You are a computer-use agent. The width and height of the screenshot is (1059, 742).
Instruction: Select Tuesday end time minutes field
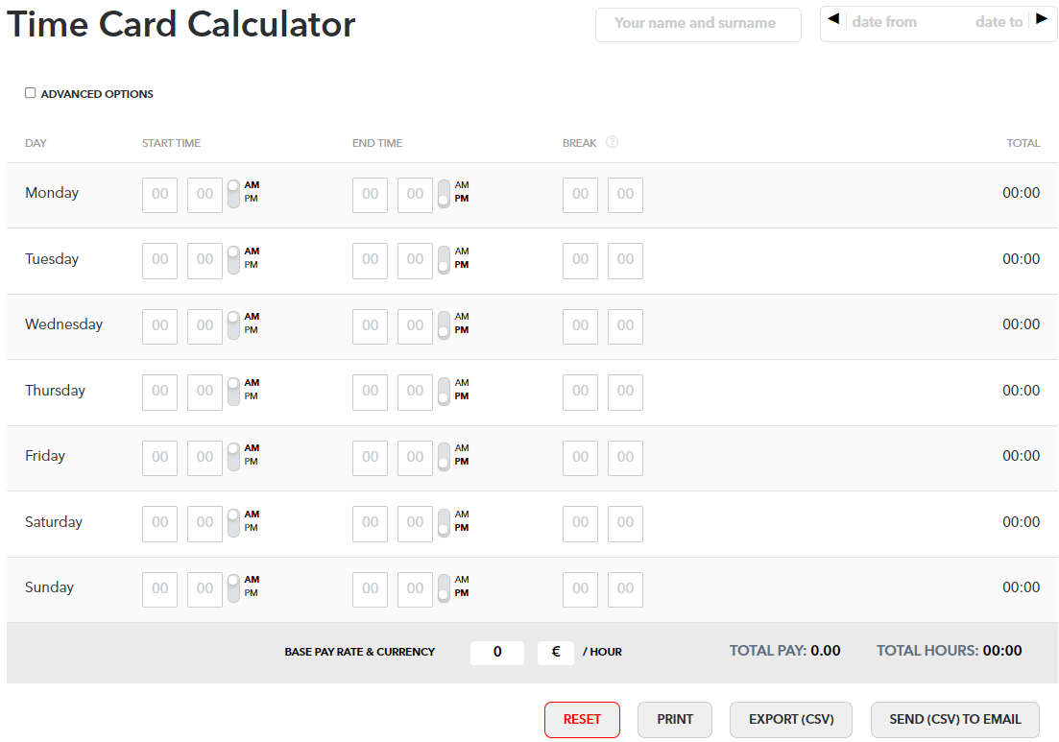point(415,260)
